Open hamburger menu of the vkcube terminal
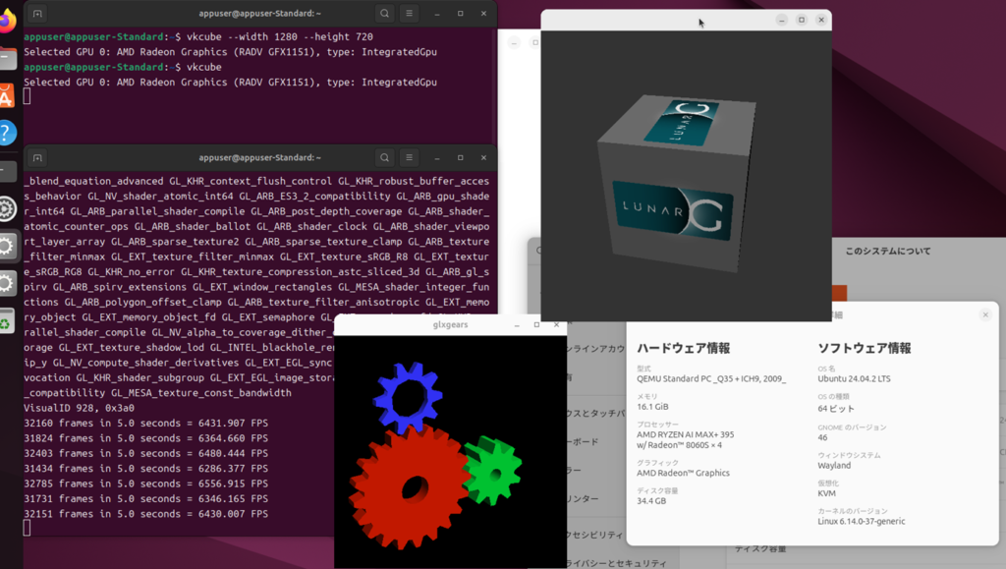This screenshot has height=569, width=1006. pyautogui.click(x=410, y=14)
